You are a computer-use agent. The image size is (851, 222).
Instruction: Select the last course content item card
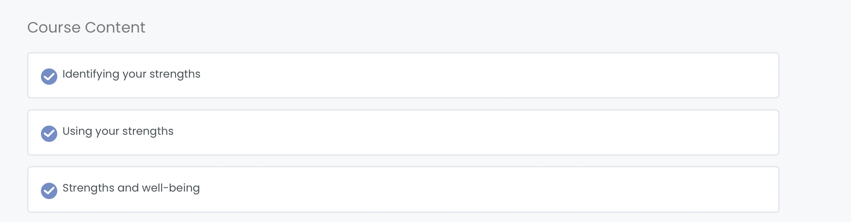[403, 190]
